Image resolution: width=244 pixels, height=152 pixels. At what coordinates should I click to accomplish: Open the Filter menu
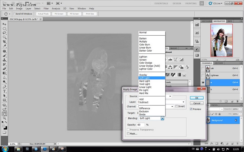[x=46, y=9]
